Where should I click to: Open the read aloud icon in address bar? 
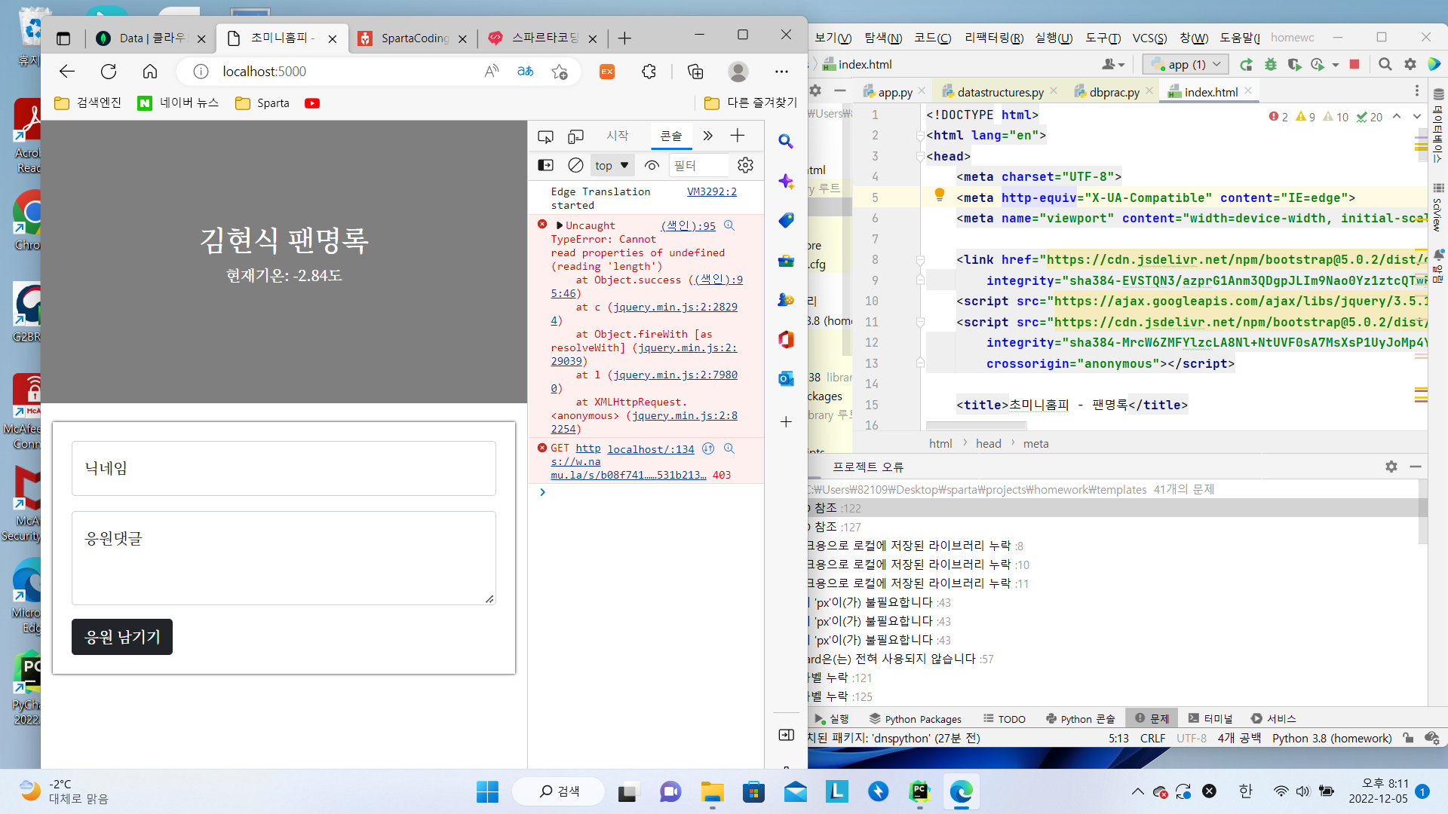492,72
